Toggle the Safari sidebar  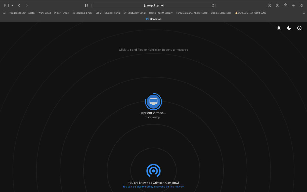pyautogui.click(x=6, y=5)
